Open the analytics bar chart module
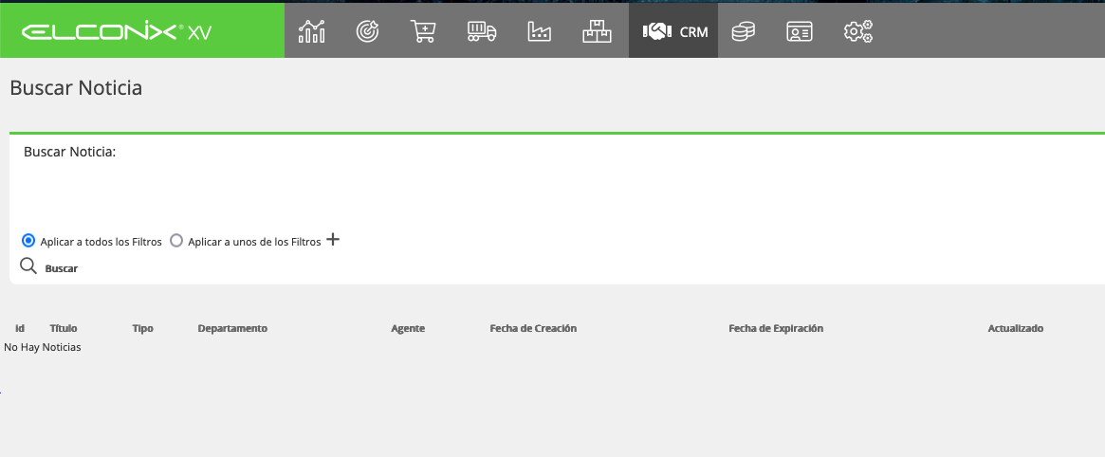 311,31
